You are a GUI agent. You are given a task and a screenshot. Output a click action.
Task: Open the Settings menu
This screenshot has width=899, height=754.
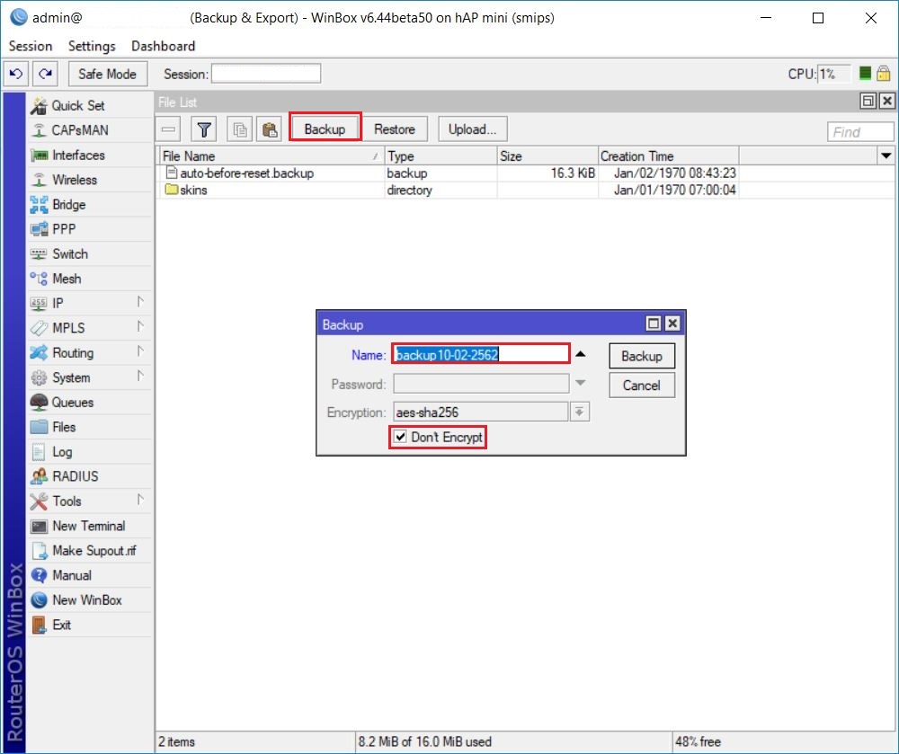coord(90,46)
